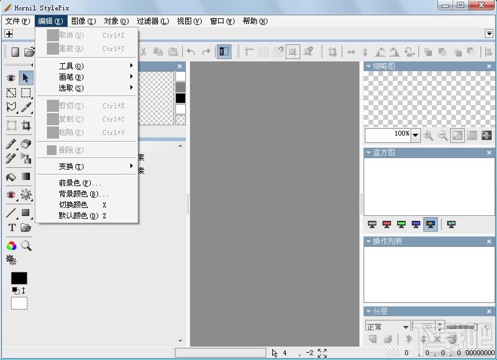Screen dimensions: 497x360
Task: Toggle the grid display toolbar icon
Action: (x=264, y=52)
